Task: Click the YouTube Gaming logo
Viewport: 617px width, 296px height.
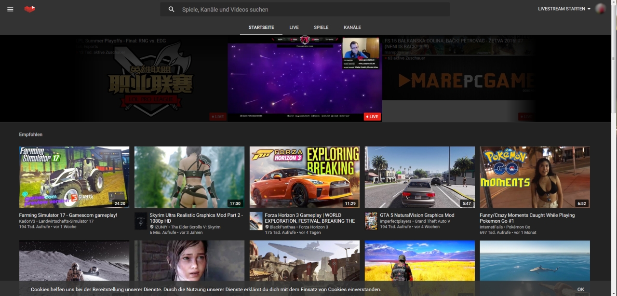Action: (29, 9)
